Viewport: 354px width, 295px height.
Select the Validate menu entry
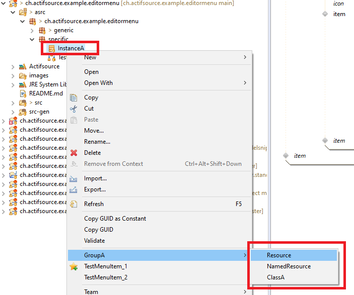(x=95, y=241)
